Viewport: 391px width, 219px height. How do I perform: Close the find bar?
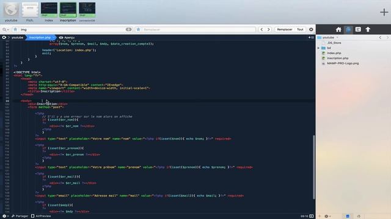311,29
